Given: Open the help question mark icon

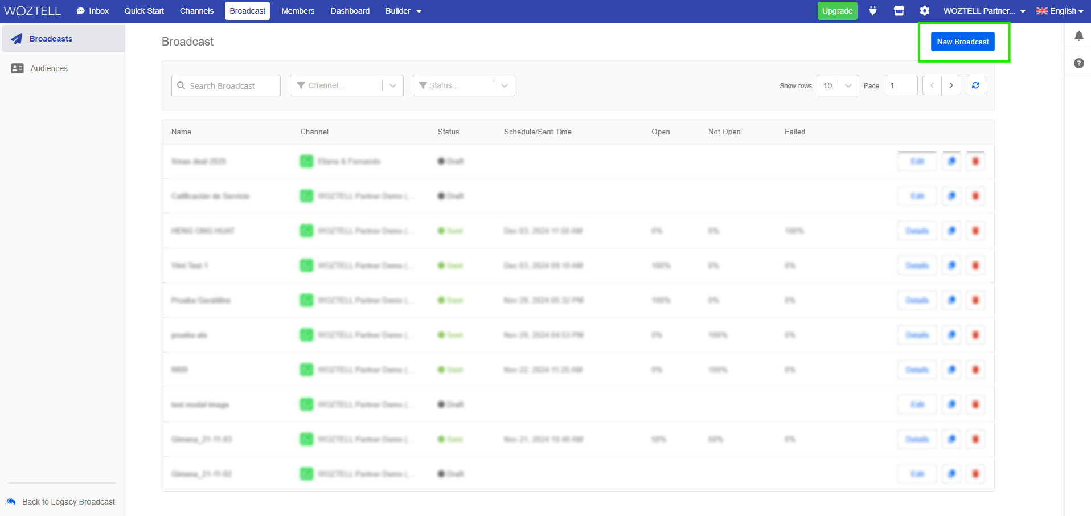Looking at the screenshot, I should click(x=1079, y=63).
